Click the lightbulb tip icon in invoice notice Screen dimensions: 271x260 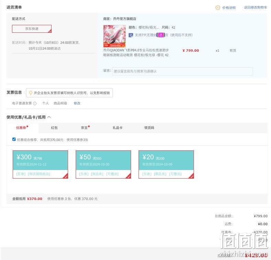click(x=31, y=93)
